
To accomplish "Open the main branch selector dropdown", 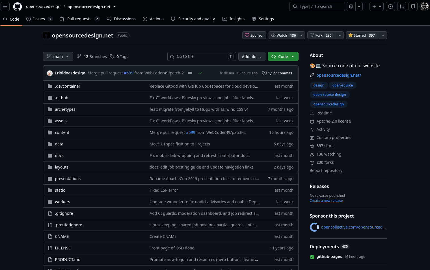I will point(58,56).
